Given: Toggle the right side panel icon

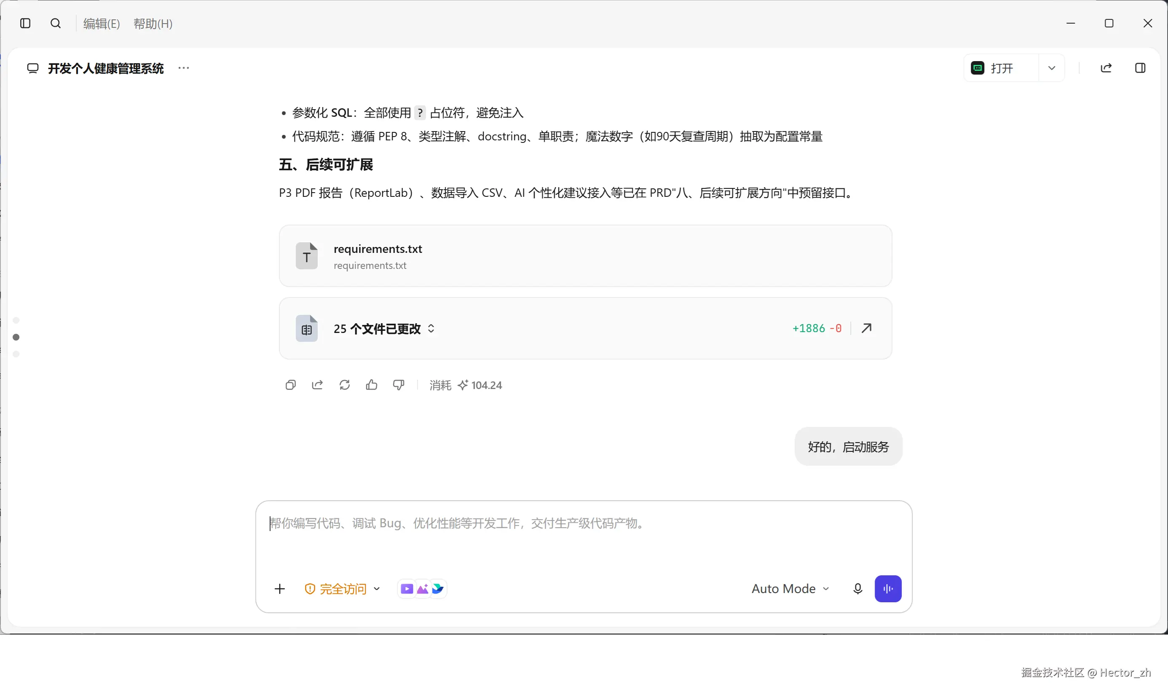Looking at the screenshot, I should click(x=1140, y=68).
